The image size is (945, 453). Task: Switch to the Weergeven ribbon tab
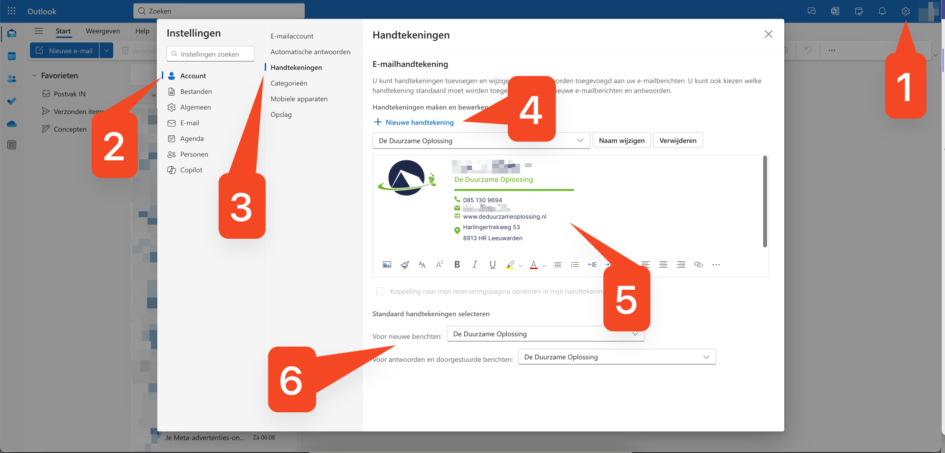click(x=103, y=31)
